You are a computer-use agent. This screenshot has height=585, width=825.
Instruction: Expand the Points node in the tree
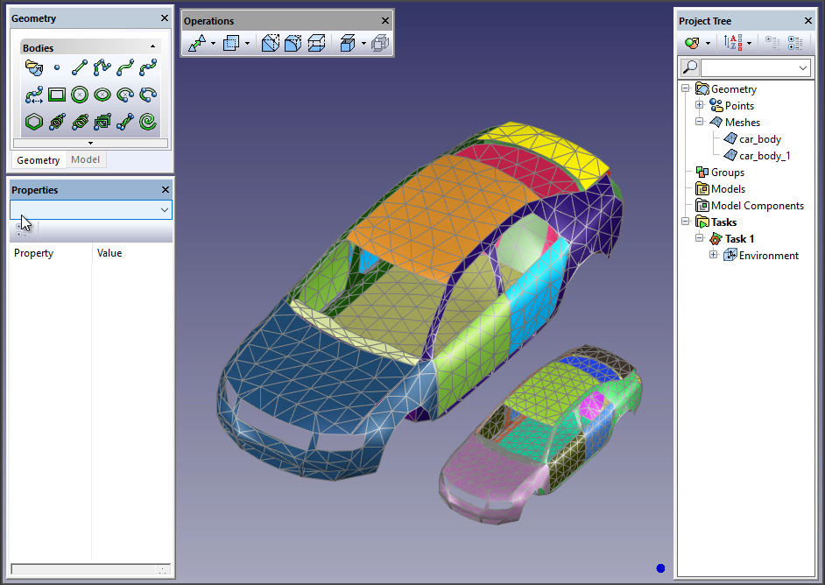pyautogui.click(x=699, y=106)
